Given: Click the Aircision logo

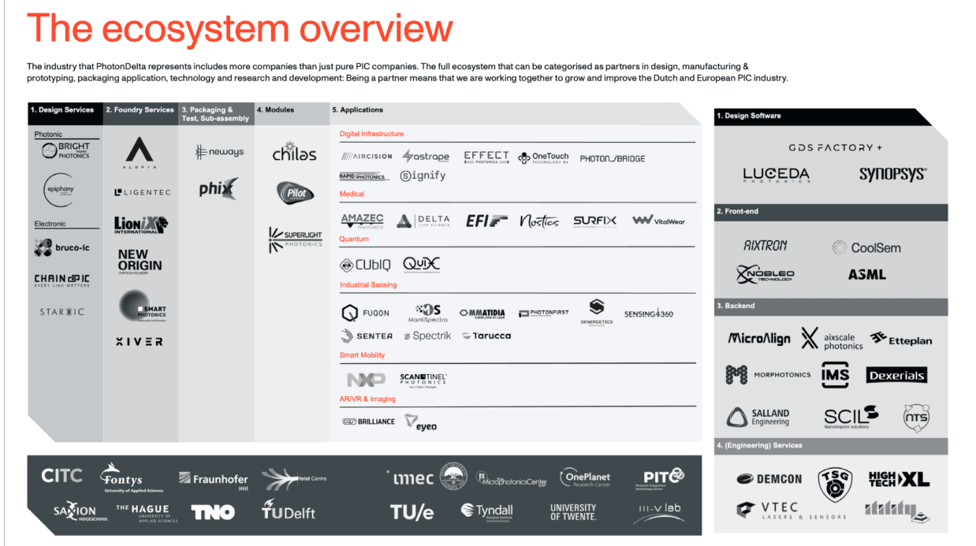Looking at the screenshot, I should click(366, 157).
